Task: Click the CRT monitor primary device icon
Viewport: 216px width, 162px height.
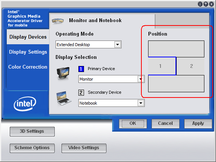Action: (63, 73)
